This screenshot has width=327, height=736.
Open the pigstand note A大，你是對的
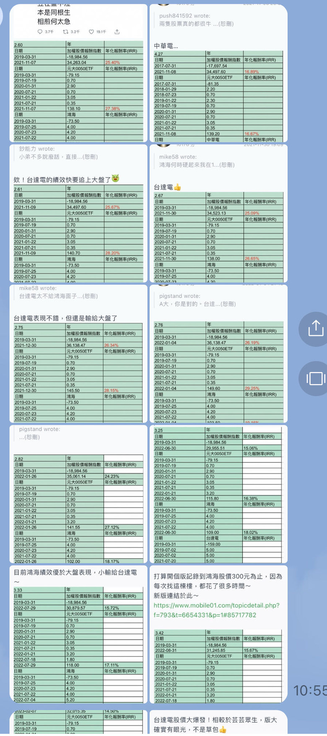click(218, 354)
